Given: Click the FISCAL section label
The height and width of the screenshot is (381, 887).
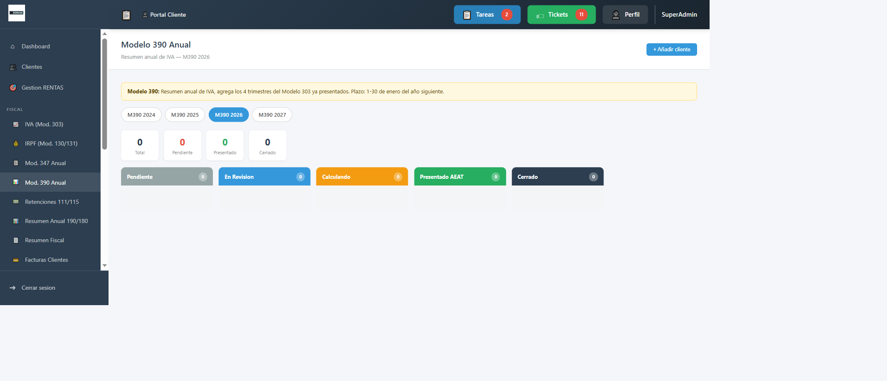Looking at the screenshot, I should pyautogui.click(x=15, y=109).
